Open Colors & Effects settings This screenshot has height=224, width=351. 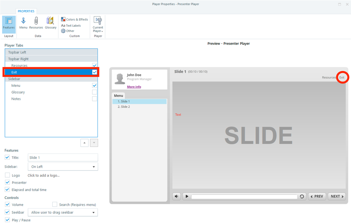pos(74,19)
